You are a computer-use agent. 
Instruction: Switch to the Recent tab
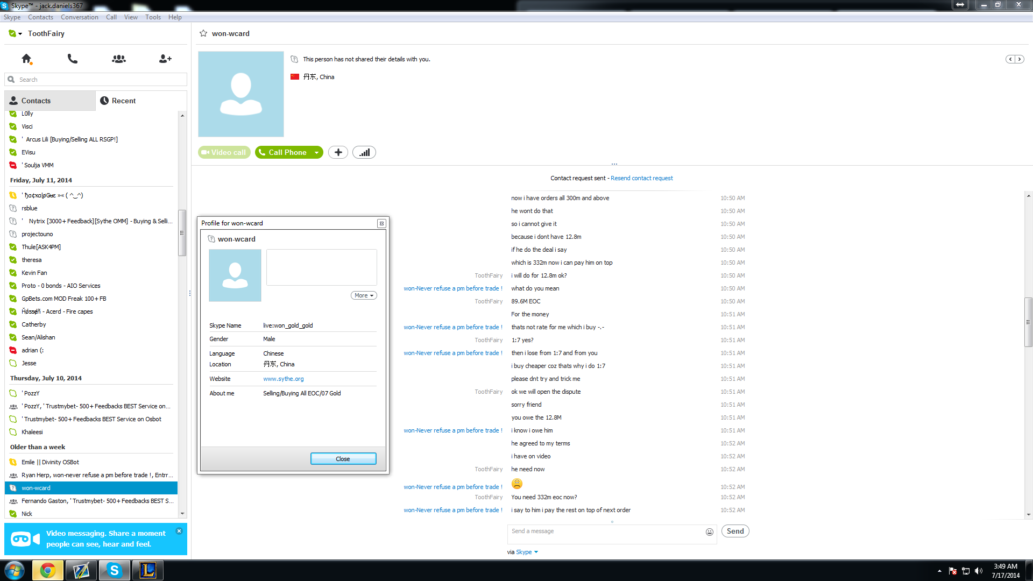[118, 101]
